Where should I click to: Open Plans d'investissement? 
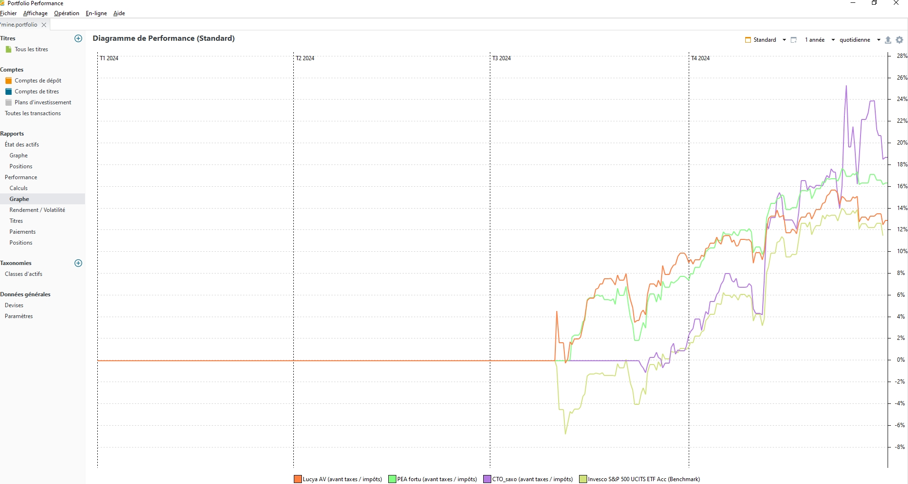coord(43,102)
